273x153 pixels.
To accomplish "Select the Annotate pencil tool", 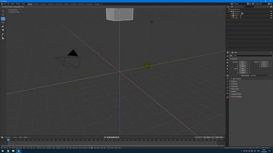I will click(x=3, y=34).
